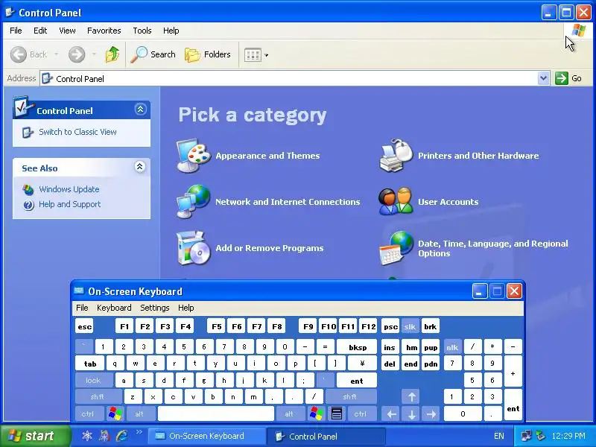Screen dimensions: 596x447
Task: Click the Start button
Action: [36, 436]
